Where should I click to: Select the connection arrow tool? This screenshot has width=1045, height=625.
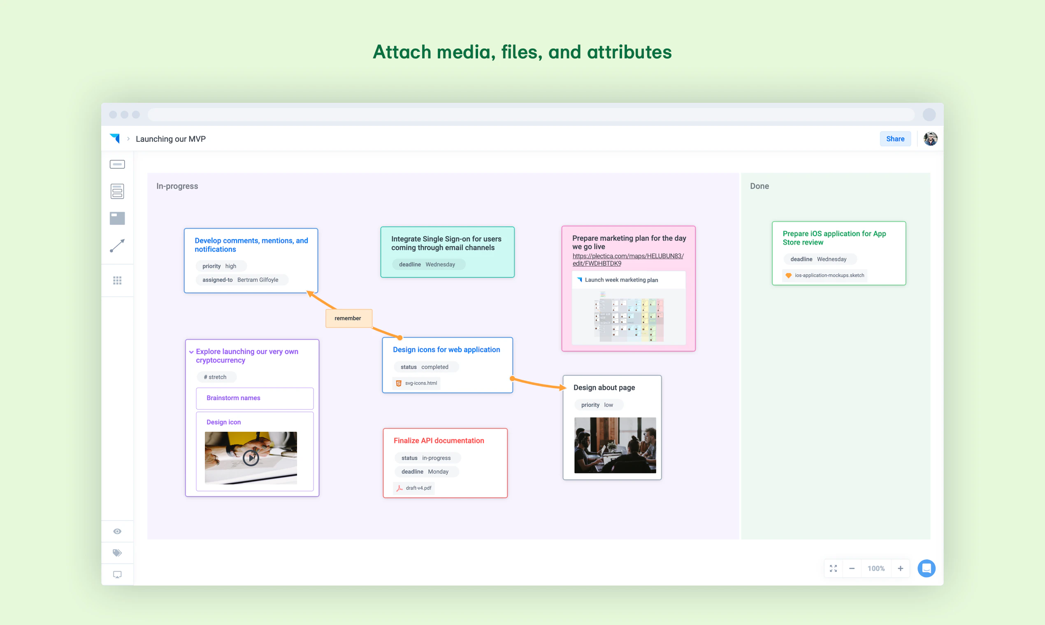pos(117,245)
